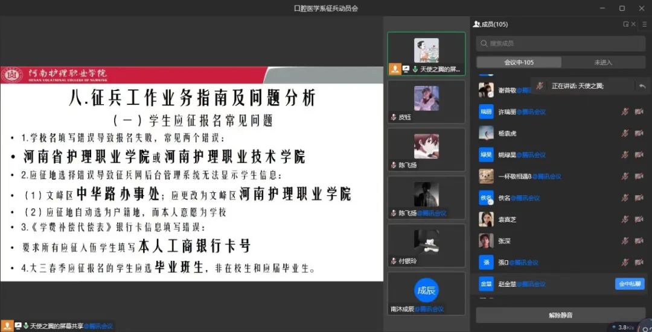This screenshot has height=332, width=652.
Task: Switch to the 会议中·105 tab
Action: 519,63
